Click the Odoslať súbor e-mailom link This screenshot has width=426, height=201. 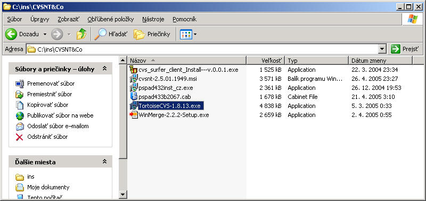pos(58,127)
